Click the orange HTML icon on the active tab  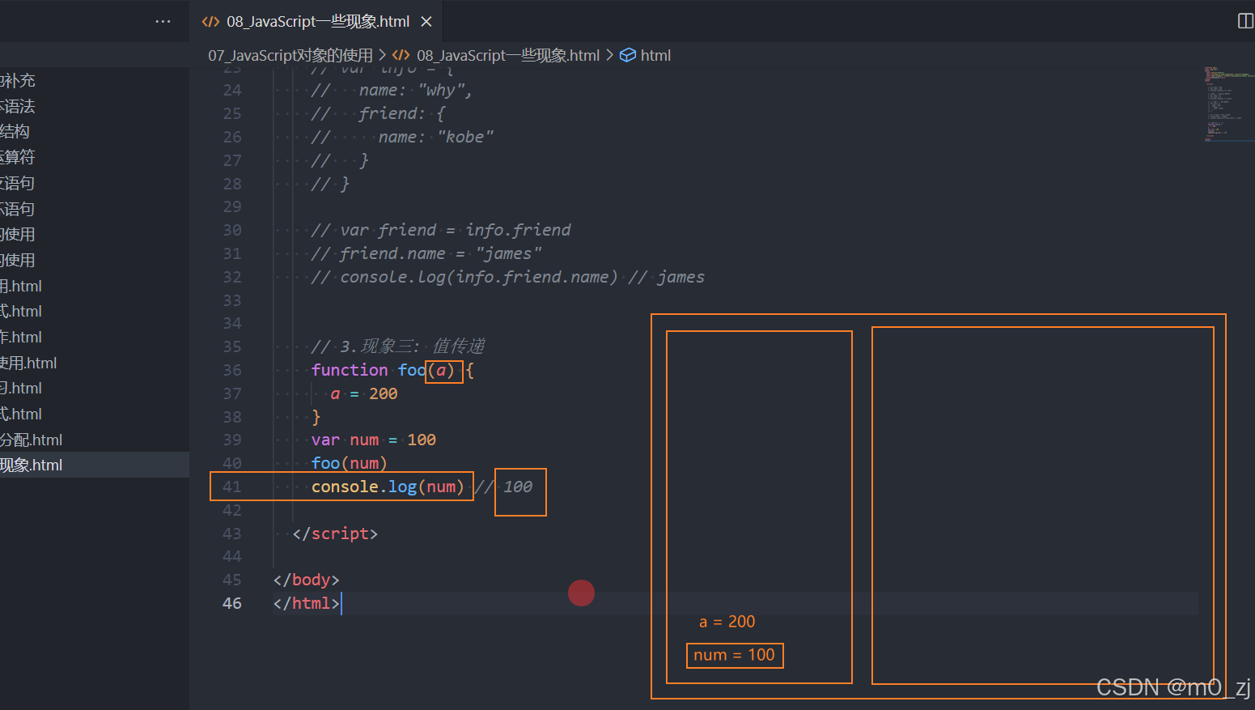click(210, 21)
